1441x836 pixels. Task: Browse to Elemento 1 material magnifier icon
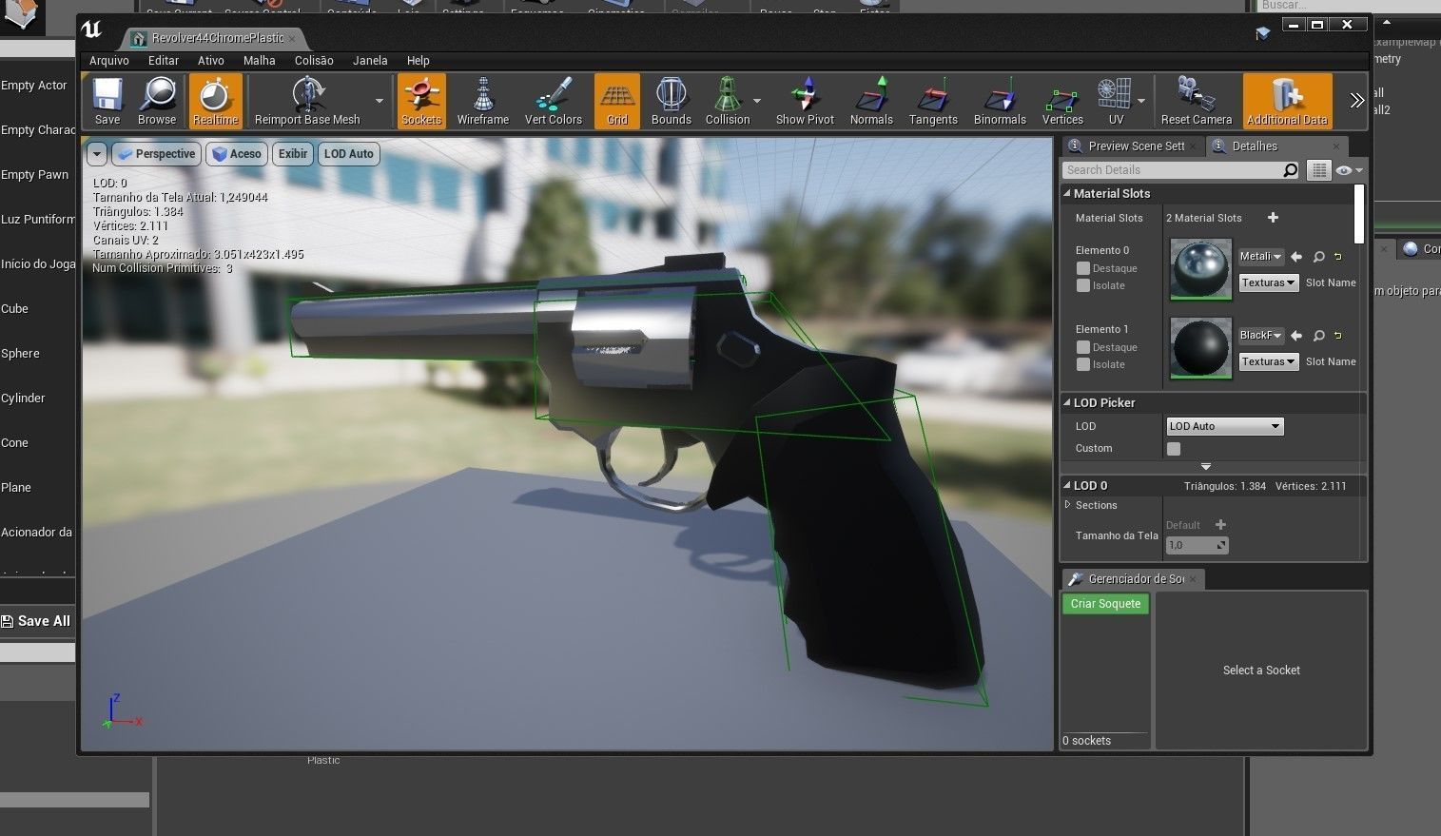(x=1319, y=336)
